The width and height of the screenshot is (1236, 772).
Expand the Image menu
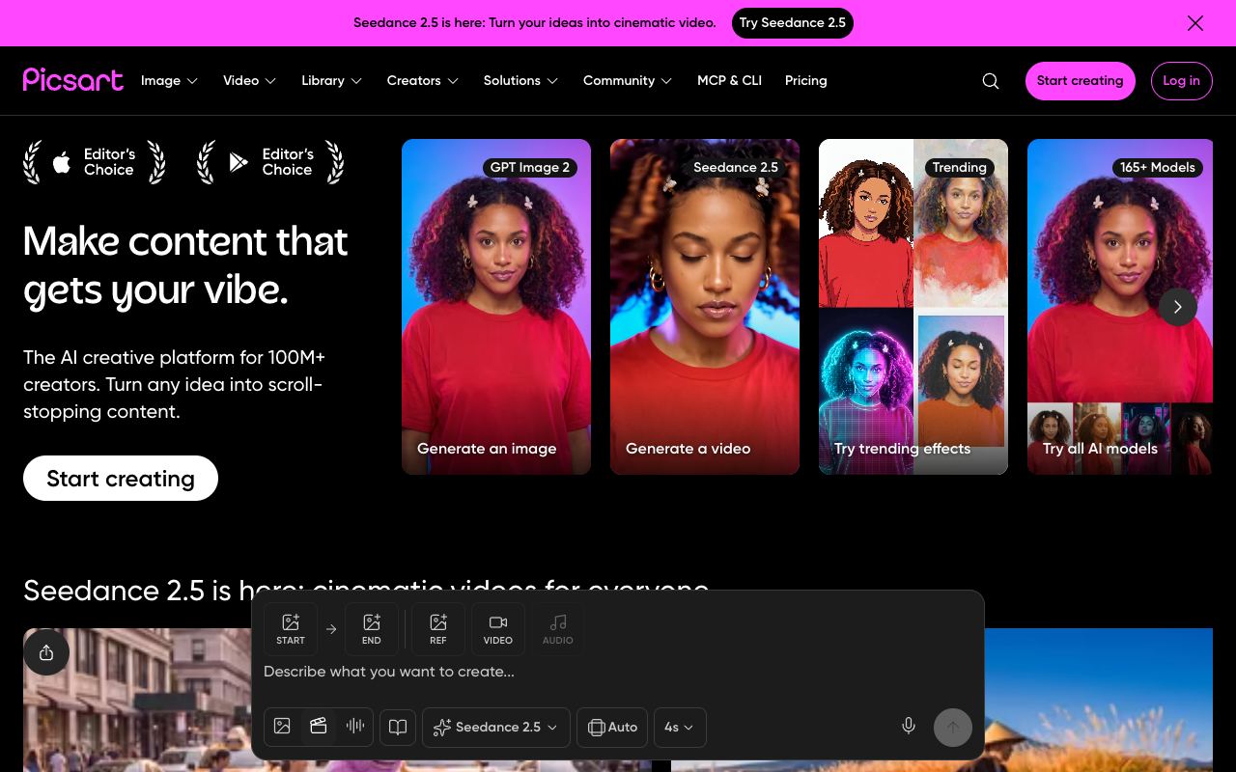click(x=170, y=81)
